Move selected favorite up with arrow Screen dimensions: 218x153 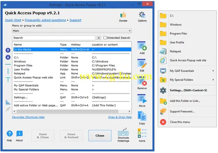click(x=8, y=50)
